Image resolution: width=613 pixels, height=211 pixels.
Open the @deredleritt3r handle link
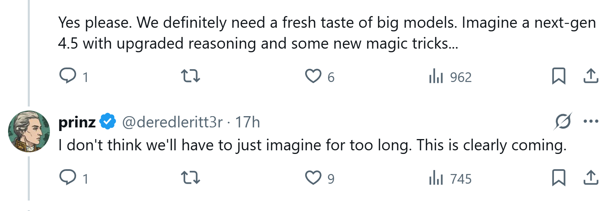tap(172, 122)
